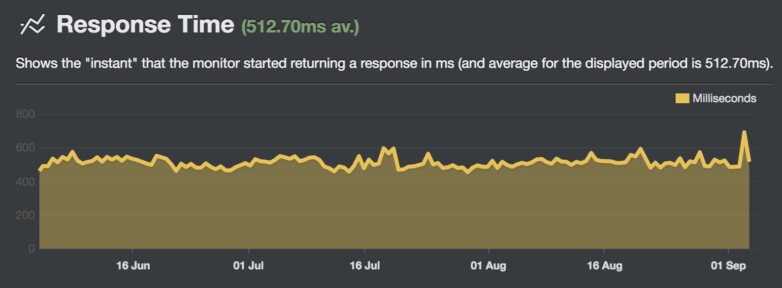The height and width of the screenshot is (288, 782).
Task: Click the 600 y-axis label
Action: tap(25, 147)
